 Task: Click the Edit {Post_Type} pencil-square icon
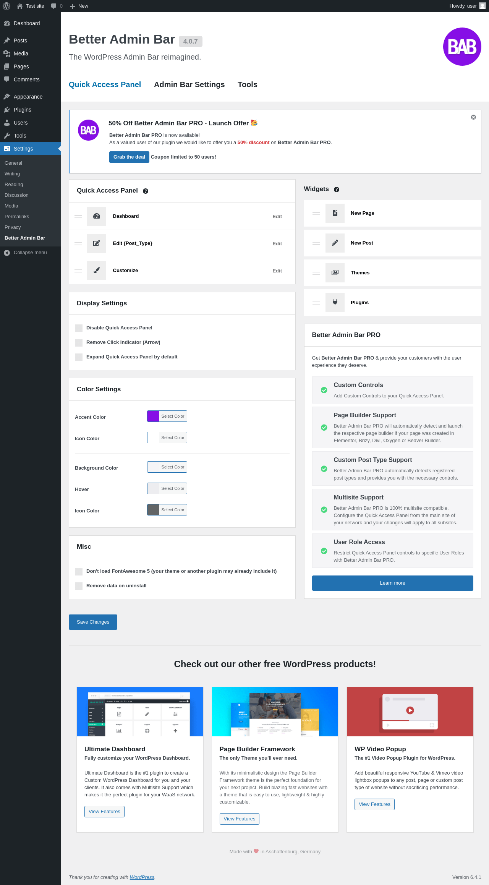(97, 243)
